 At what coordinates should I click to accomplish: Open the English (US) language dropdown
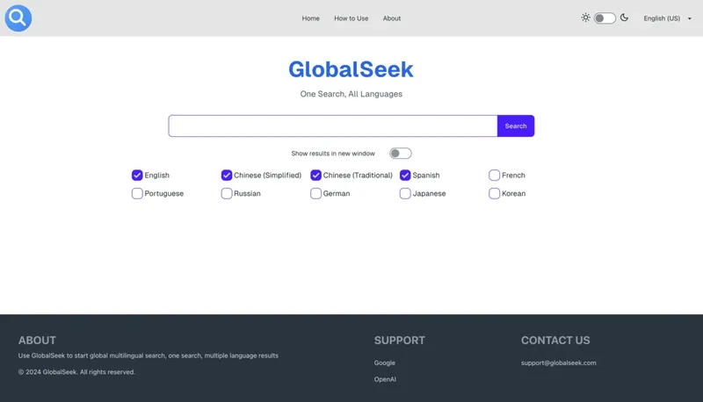667,18
